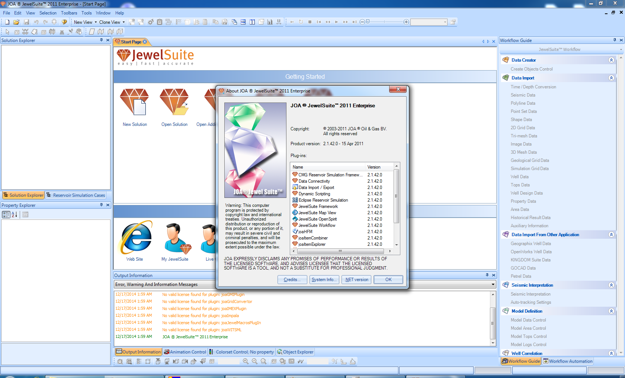
Task: Open the File menu
Action: (7, 13)
